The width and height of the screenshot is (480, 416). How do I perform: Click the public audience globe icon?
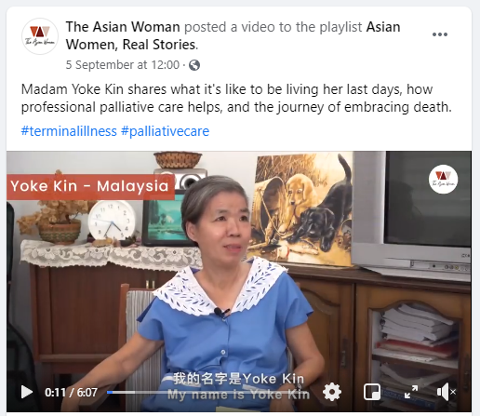point(194,65)
